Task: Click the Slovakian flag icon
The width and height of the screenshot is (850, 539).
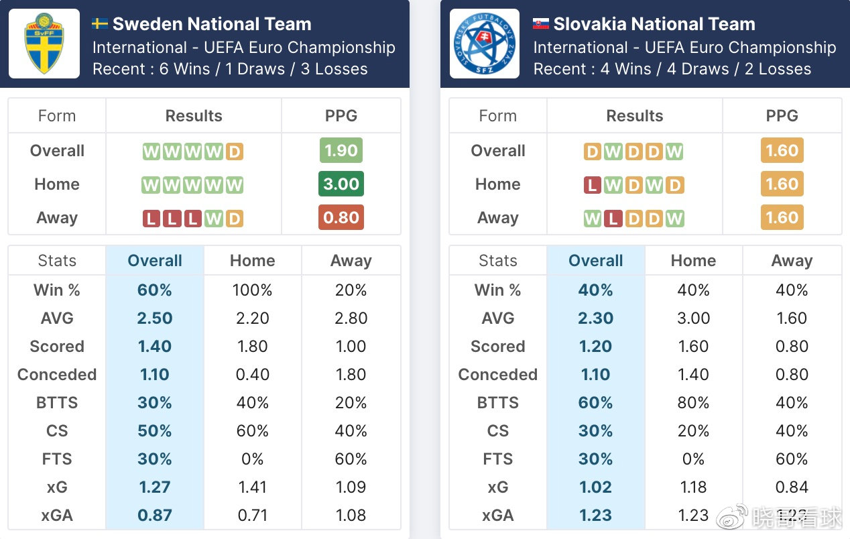Action: 540,24
